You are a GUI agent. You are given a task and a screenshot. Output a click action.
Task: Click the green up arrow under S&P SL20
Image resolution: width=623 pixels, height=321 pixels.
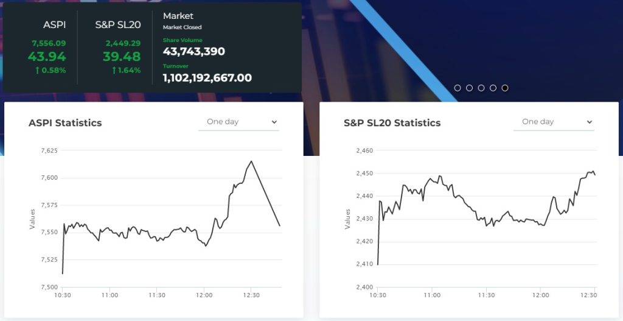click(x=114, y=70)
